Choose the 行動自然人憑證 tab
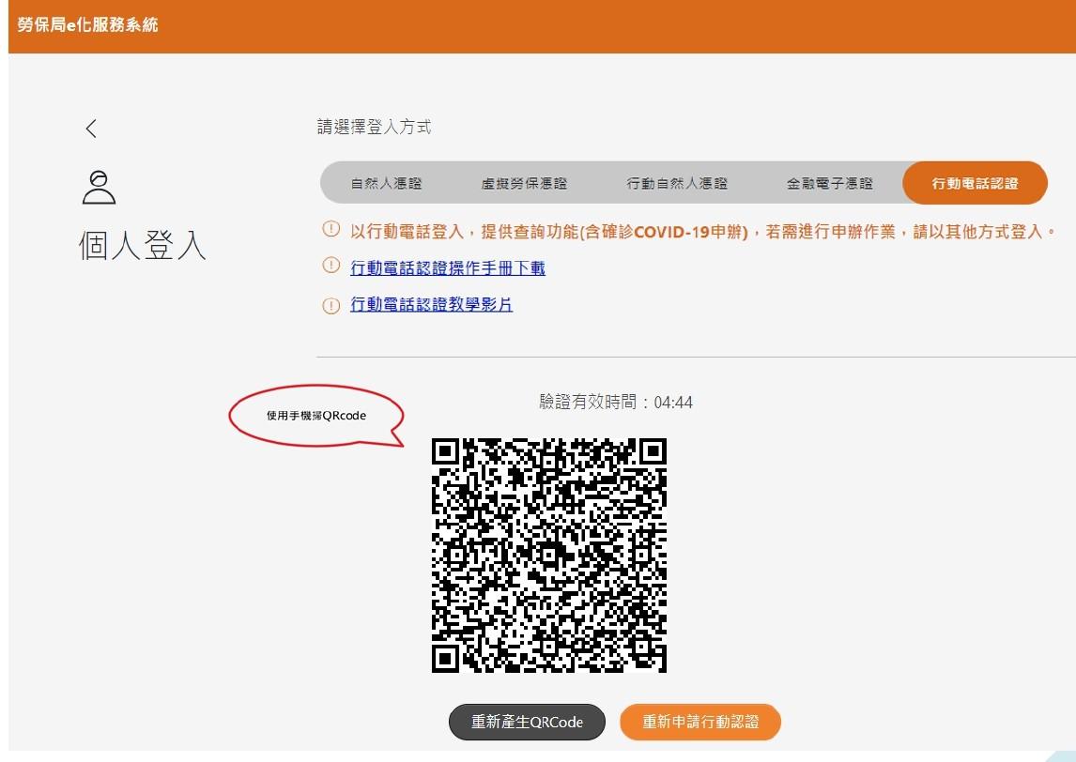This screenshot has width=1076, height=762. 677,183
